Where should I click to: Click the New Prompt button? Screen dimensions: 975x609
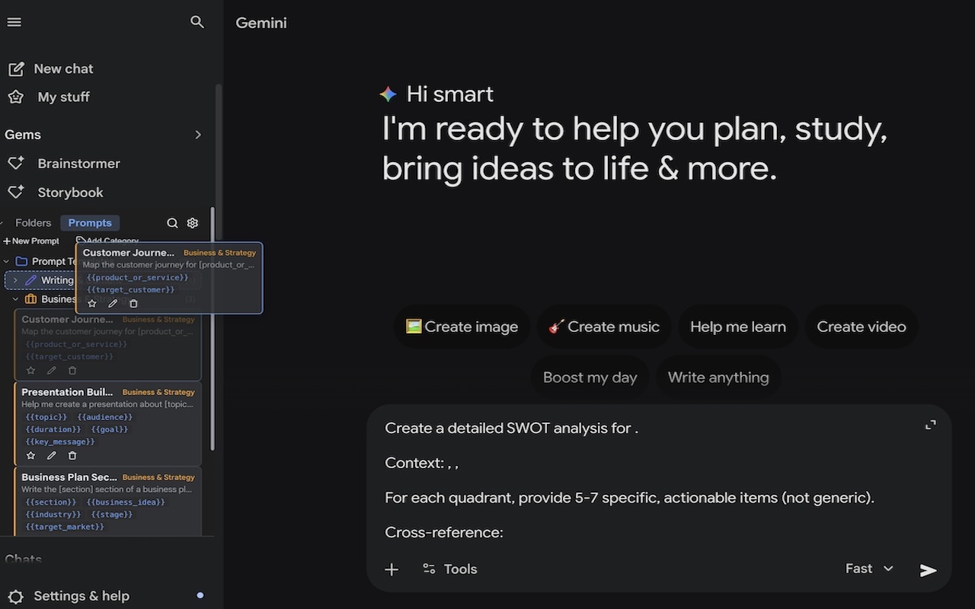click(31, 241)
